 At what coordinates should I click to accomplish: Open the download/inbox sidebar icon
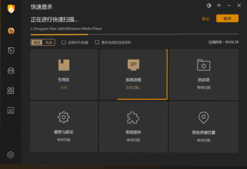[11, 111]
